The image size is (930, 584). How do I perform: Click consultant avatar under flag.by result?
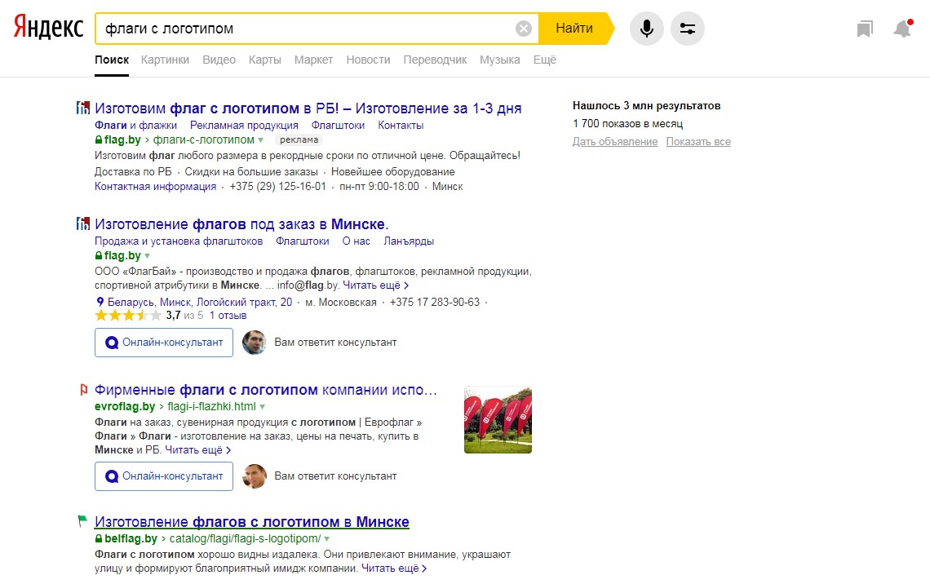click(x=254, y=342)
